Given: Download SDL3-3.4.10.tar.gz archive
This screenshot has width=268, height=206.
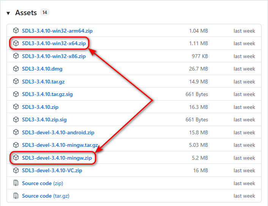Looking at the screenshot, I should tap(43, 82).
